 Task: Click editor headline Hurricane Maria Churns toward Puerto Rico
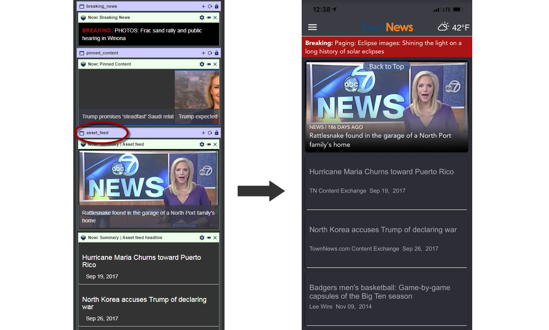(142, 261)
